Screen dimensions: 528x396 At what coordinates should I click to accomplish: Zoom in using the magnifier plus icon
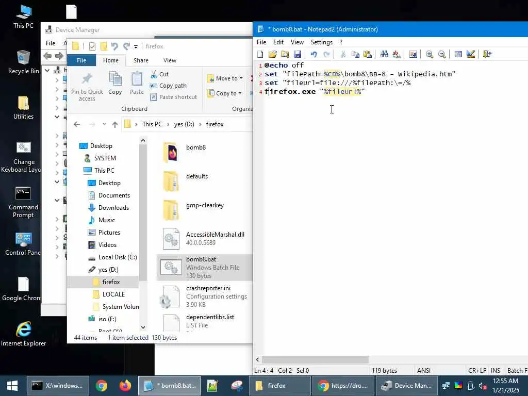430,54
